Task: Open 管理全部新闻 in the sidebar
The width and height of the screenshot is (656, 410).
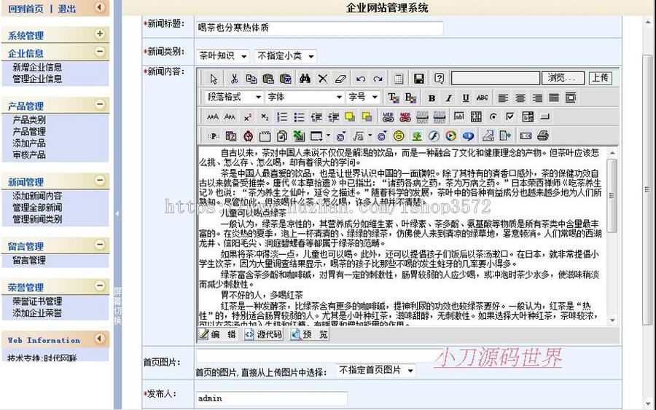Action: click(x=37, y=208)
